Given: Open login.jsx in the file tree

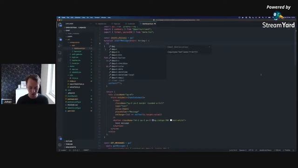Looking at the screenshot, I should (x=75, y=57).
